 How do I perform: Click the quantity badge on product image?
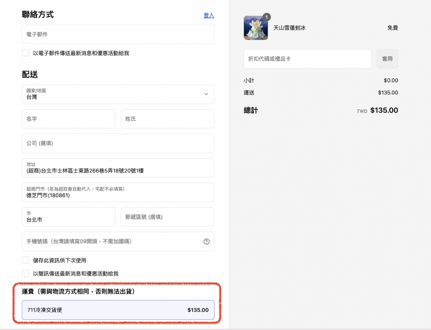266,17
